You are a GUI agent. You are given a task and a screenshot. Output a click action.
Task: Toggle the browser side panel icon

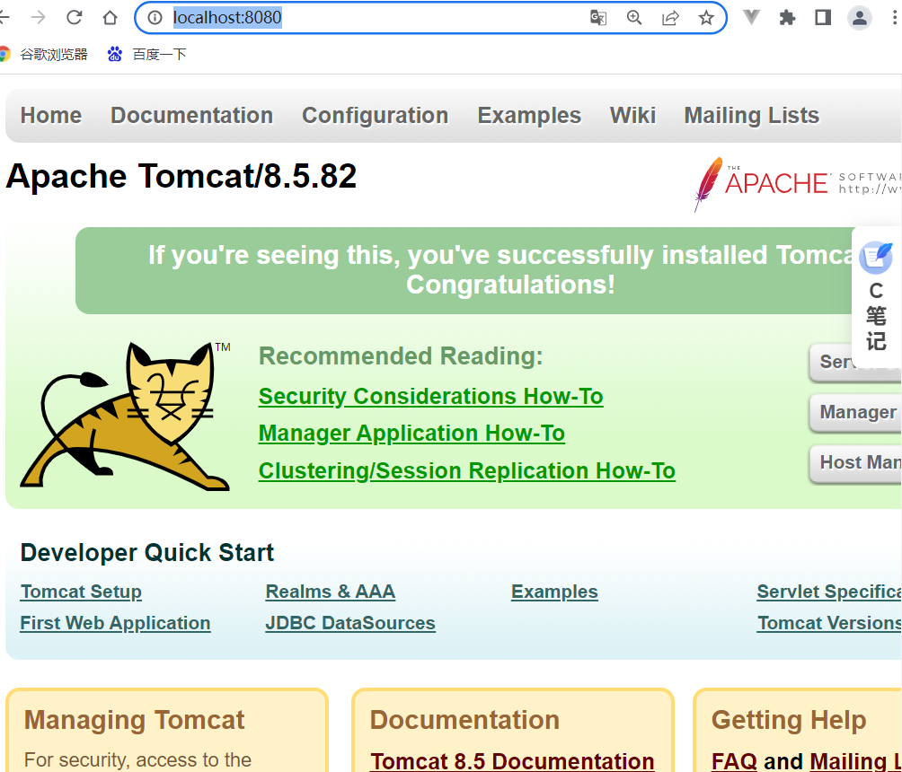coord(823,18)
